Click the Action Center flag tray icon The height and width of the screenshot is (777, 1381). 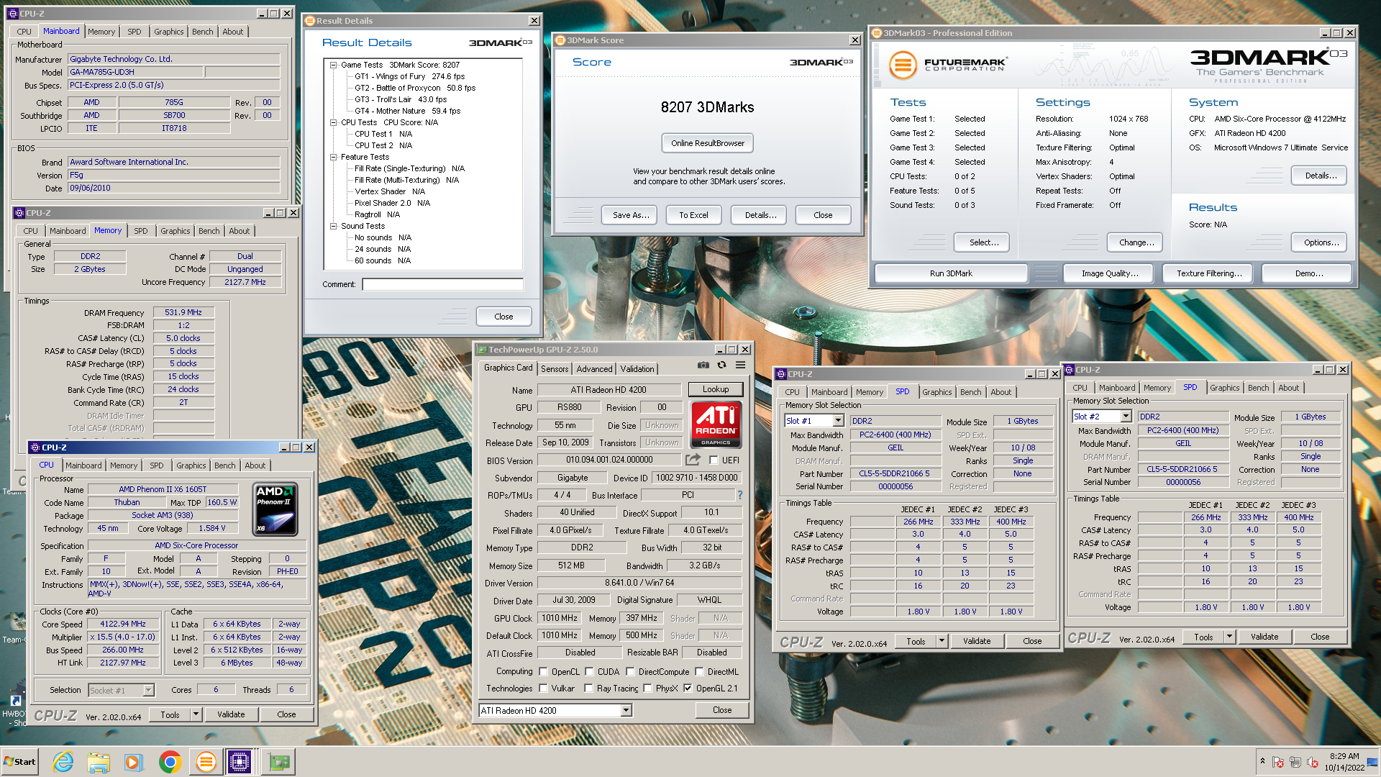(x=1278, y=762)
